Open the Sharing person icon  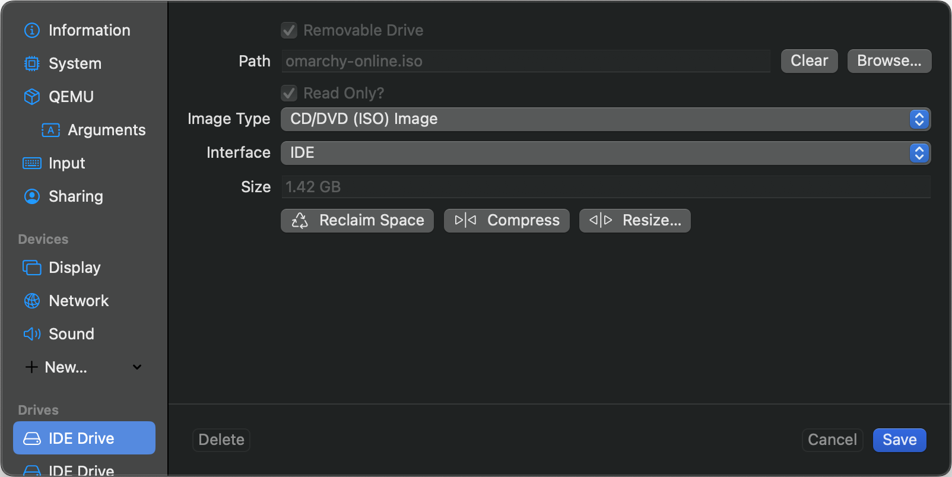(31, 196)
